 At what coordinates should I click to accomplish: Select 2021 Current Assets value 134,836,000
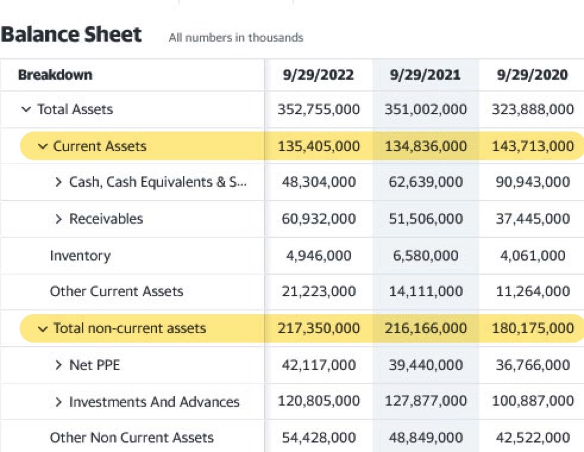tap(425, 146)
